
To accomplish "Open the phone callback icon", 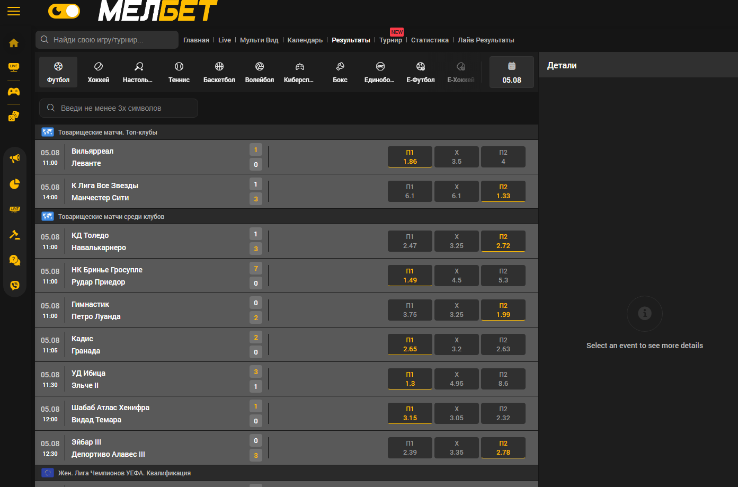I will point(15,285).
